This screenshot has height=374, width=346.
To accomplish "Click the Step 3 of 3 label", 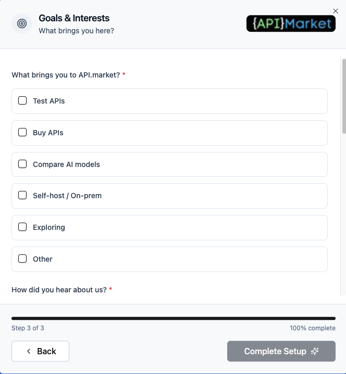I will (x=28, y=328).
